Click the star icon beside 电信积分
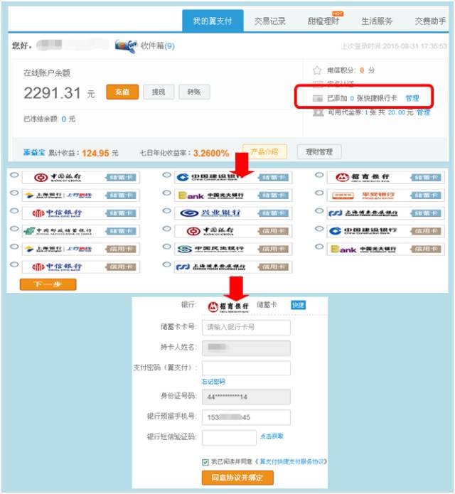Screen dimensions: 455x494 pos(317,70)
